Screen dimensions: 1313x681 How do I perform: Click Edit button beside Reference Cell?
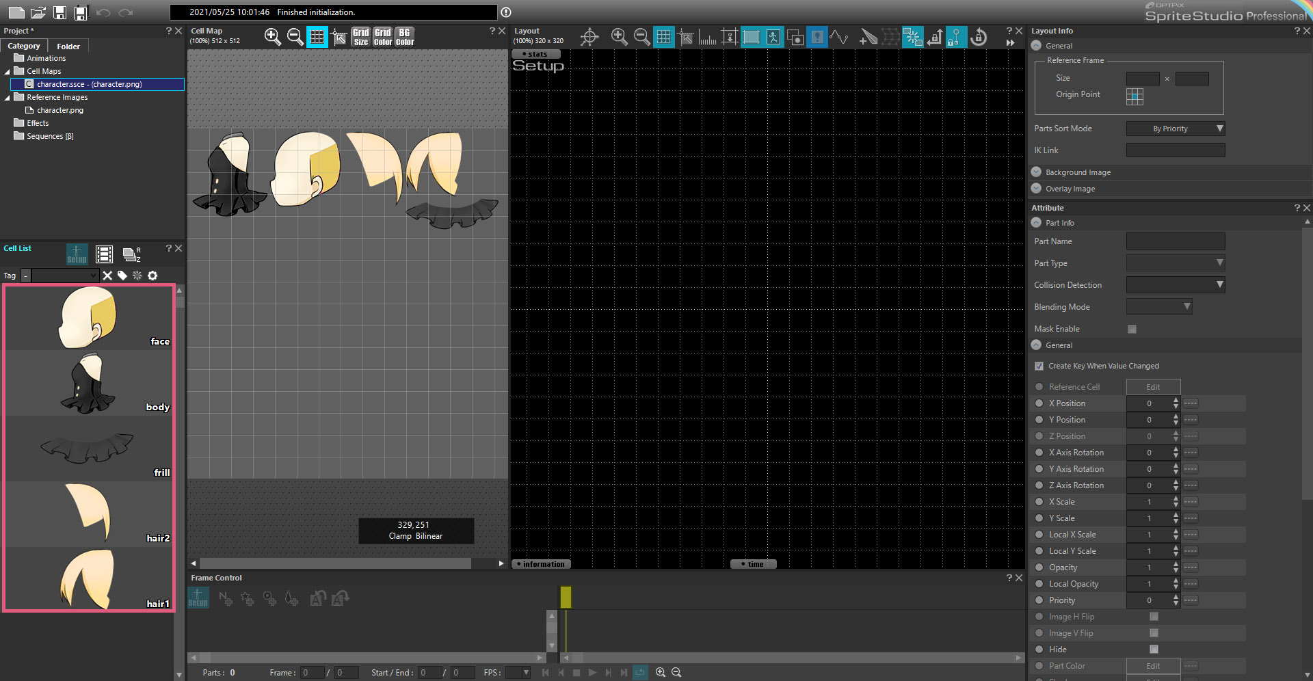point(1153,387)
